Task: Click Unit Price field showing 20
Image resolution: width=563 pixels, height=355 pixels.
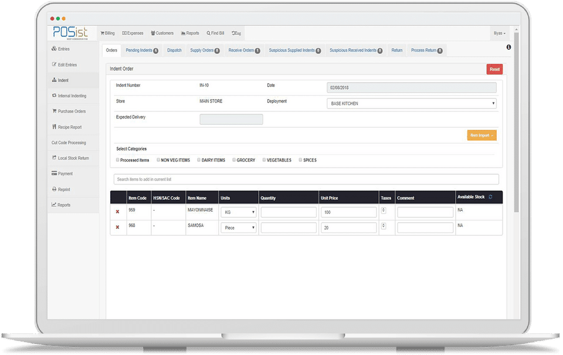Action: (x=348, y=228)
